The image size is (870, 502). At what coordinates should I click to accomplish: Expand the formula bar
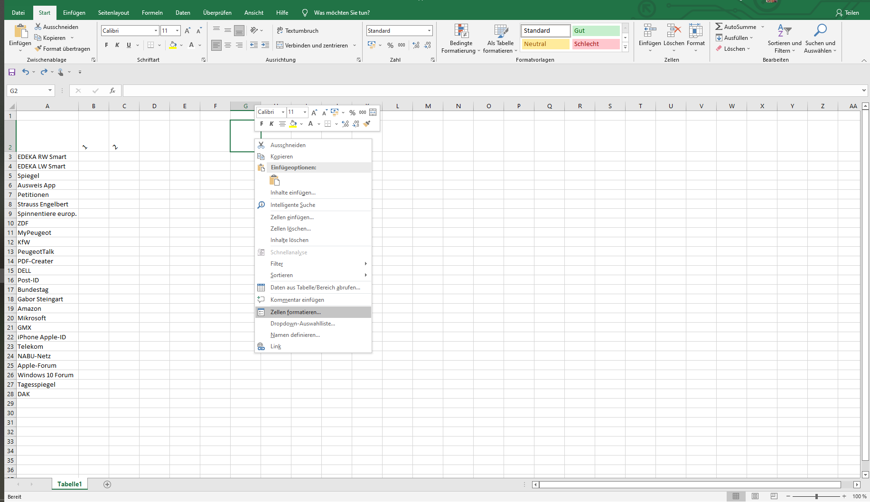click(x=864, y=91)
